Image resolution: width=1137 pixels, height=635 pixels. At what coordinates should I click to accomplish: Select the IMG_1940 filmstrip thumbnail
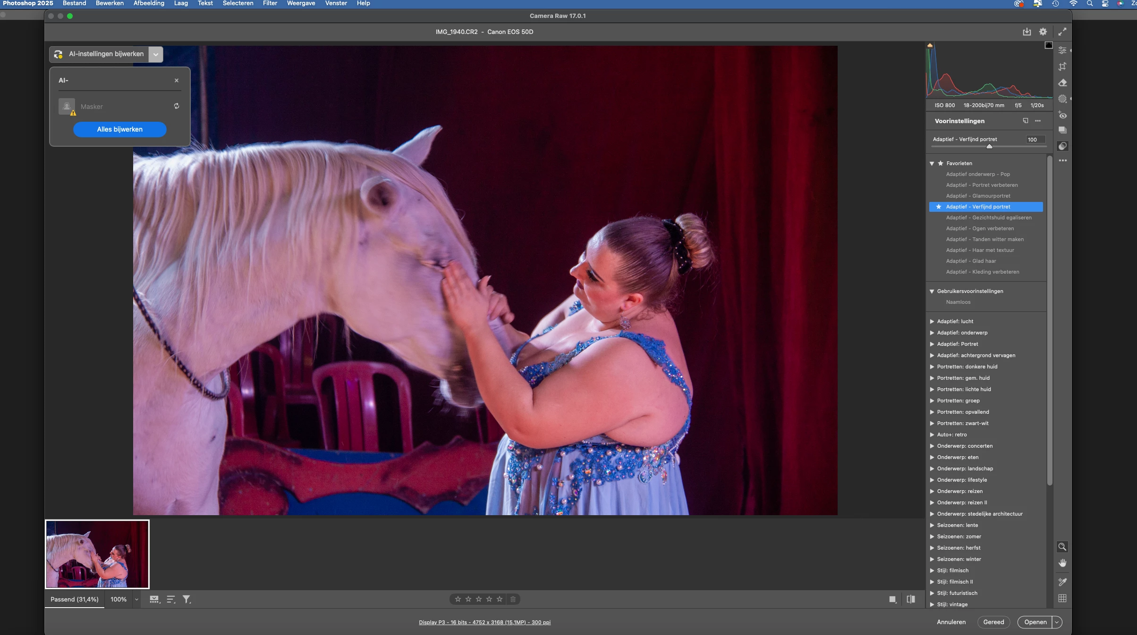[97, 554]
